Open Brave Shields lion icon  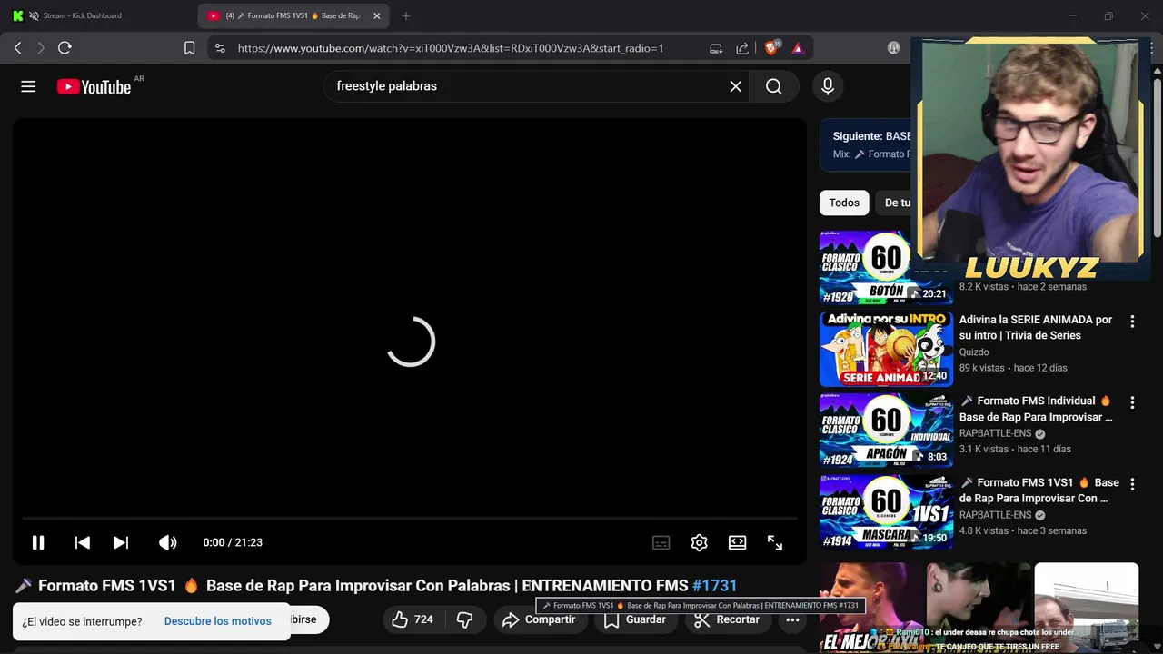coord(771,48)
